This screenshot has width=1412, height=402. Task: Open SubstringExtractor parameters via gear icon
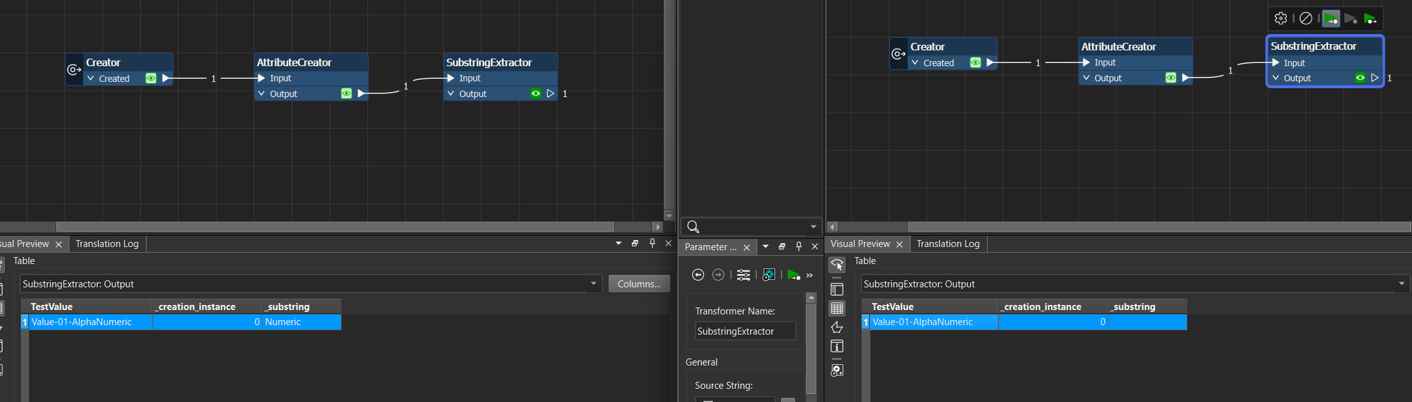1281,18
